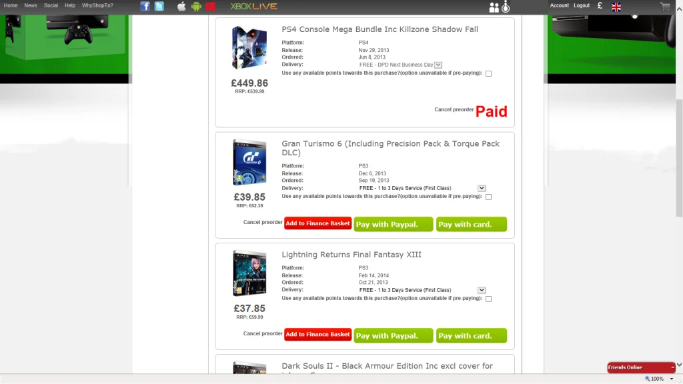Add Lightning Returns to Finance Basket

(317, 335)
